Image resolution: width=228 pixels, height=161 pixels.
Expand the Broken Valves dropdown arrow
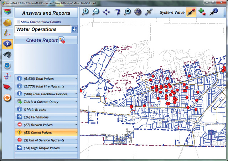(x=76, y=125)
